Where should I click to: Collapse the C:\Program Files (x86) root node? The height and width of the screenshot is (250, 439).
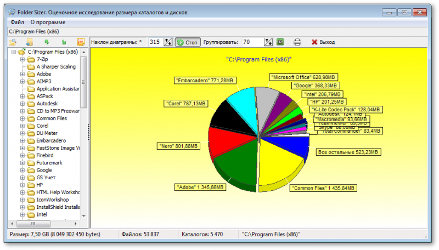(x=13, y=52)
